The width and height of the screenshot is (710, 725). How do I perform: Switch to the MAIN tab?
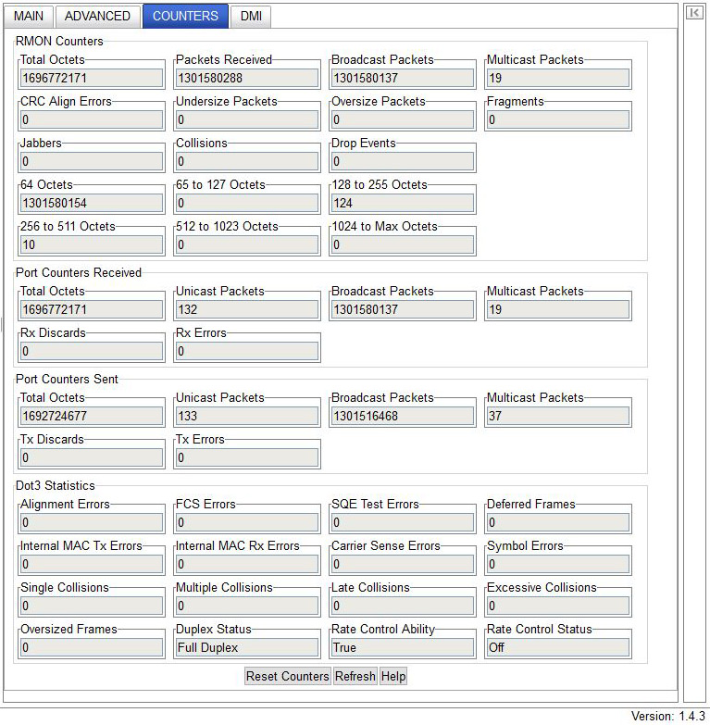coord(29,16)
